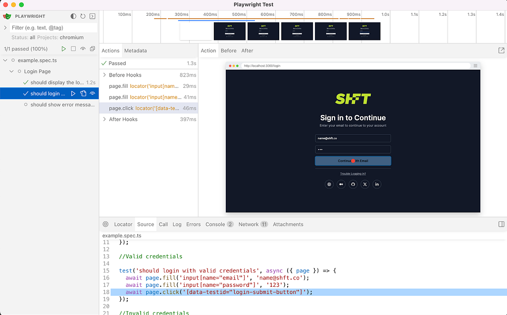This screenshot has height=315, width=507.
Task: Click the password field in the snapshot
Action: (x=353, y=149)
